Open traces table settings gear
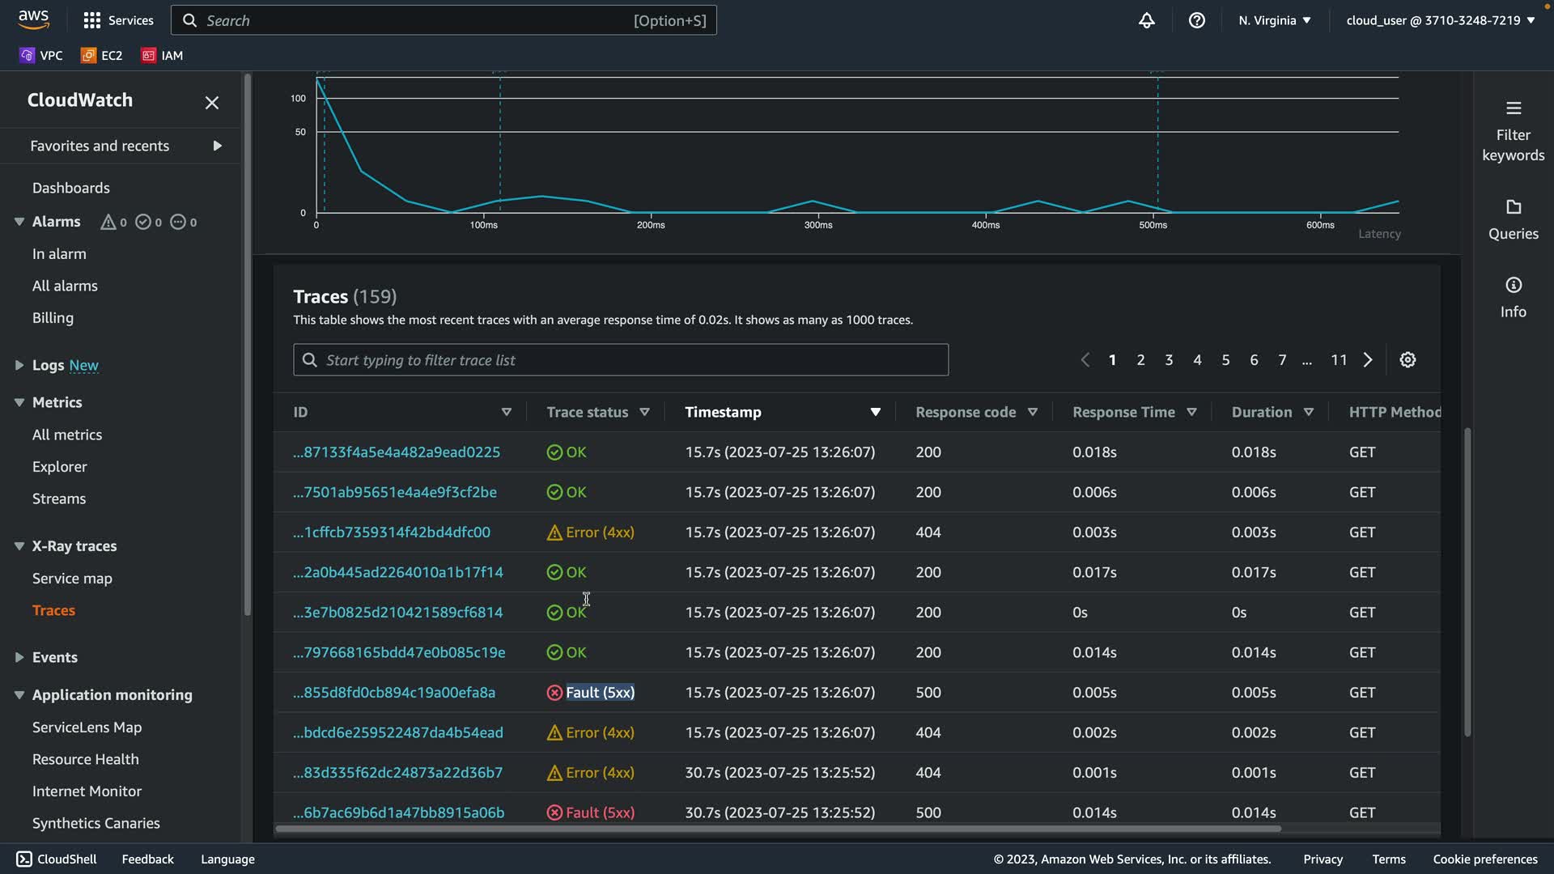 pyautogui.click(x=1408, y=360)
